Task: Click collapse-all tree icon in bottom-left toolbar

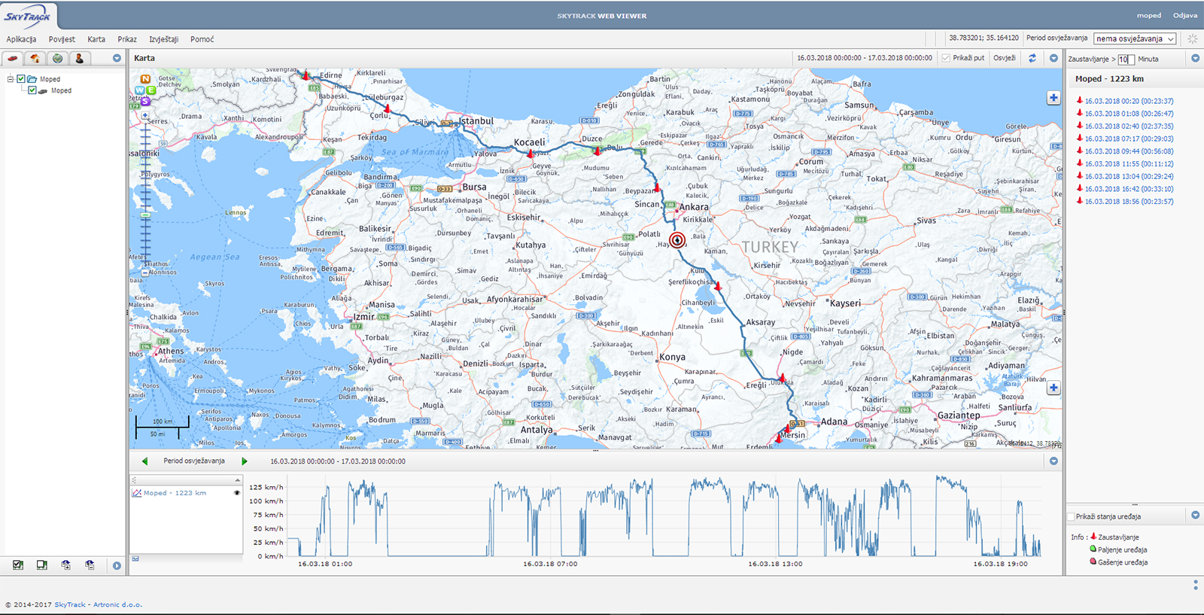Action: (x=90, y=565)
